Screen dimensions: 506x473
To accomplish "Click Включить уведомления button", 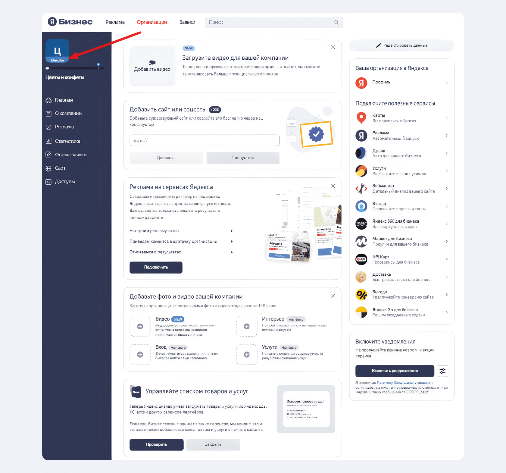I will pyautogui.click(x=395, y=371).
